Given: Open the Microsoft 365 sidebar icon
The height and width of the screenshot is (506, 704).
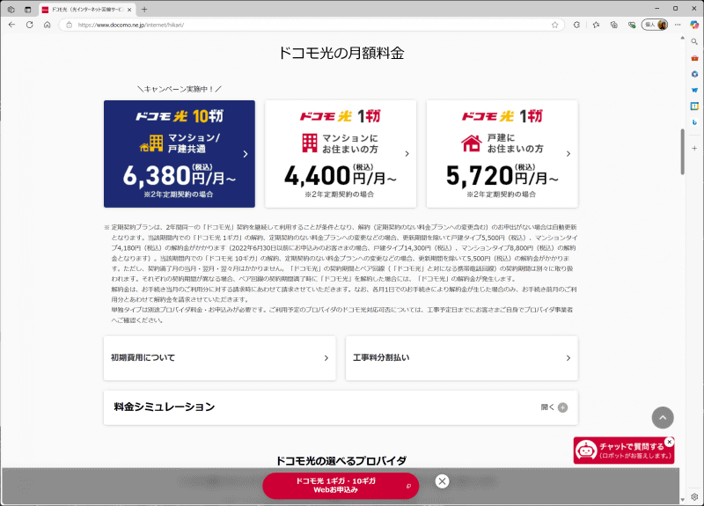Looking at the screenshot, I should click(x=694, y=74).
